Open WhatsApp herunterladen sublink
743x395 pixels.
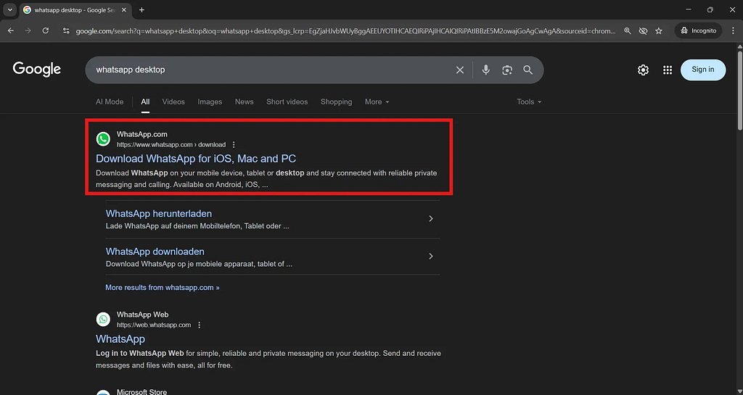[159, 213]
